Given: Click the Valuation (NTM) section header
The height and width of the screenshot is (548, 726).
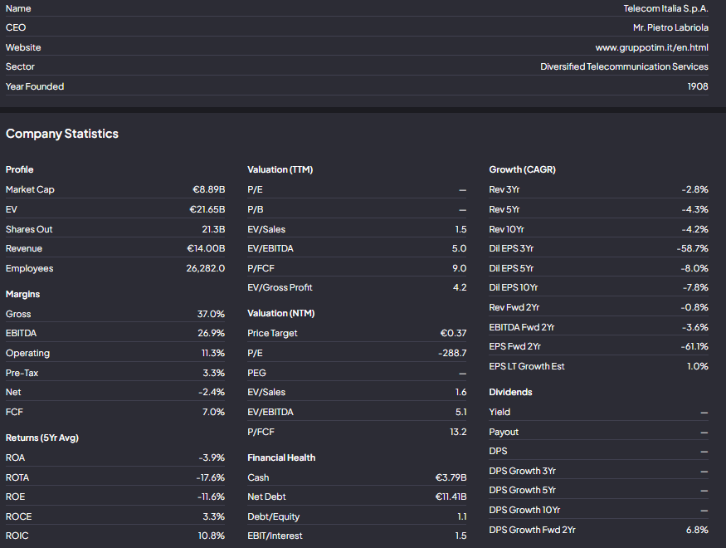Looking at the screenshot, I should coord(281,314).
